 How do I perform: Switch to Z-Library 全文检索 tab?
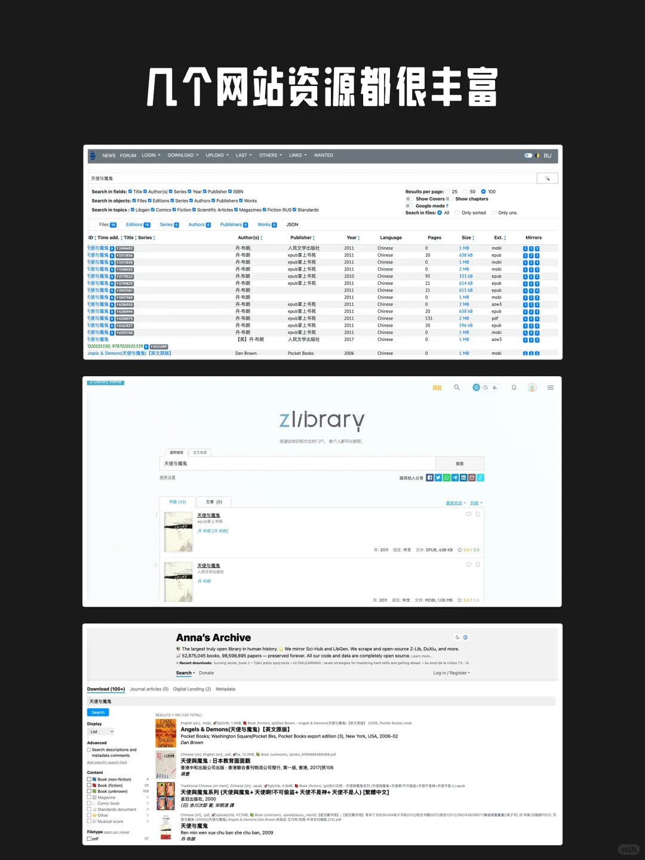pyautogui.click(x=200, y=453)
